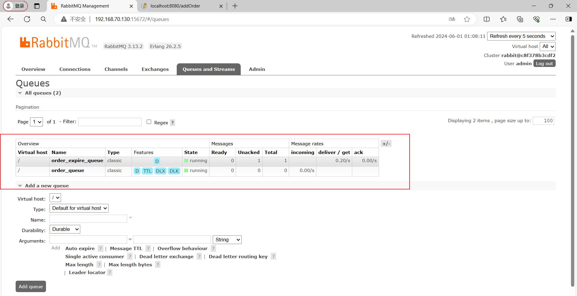Add page to favorites star icon
577x296 pixels.
[x=467, y=19]
